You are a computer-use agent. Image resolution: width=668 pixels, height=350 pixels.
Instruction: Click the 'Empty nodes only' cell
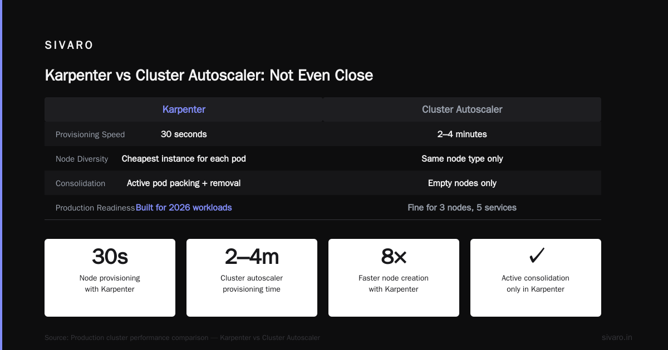pyautogui.click(x=462, y=183)
